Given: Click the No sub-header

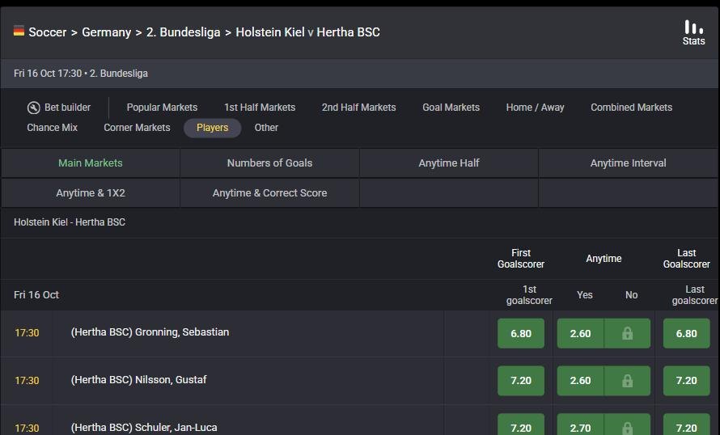Looking at the screenshot, I should (631, 295).
